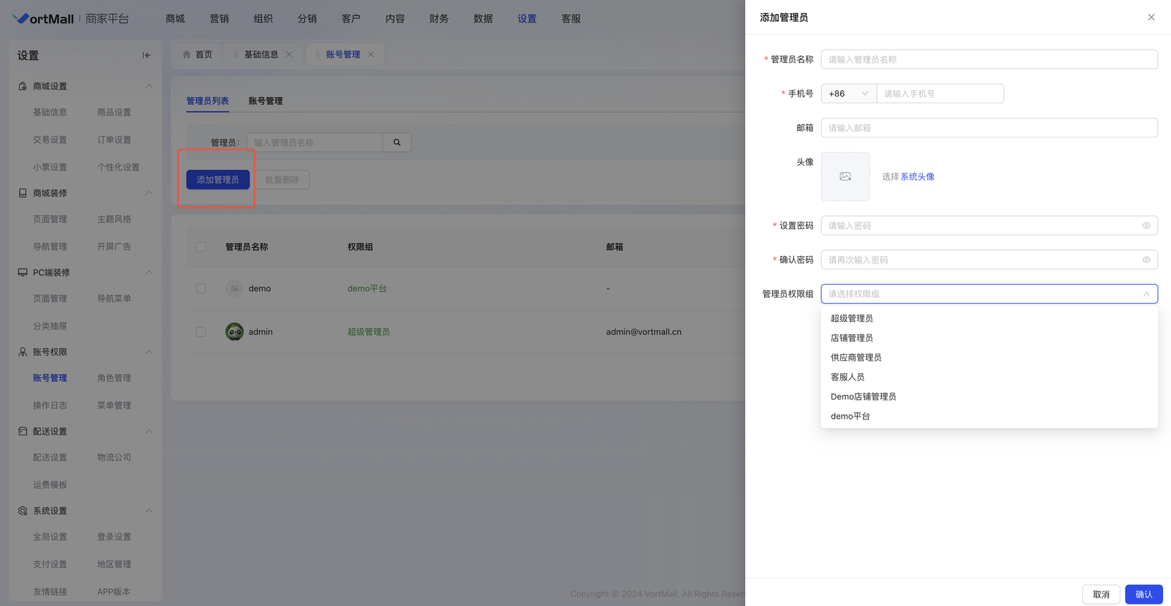Show password in 确认密码 field
The width and height of the screenshot is (1171, 606).
1146,260
